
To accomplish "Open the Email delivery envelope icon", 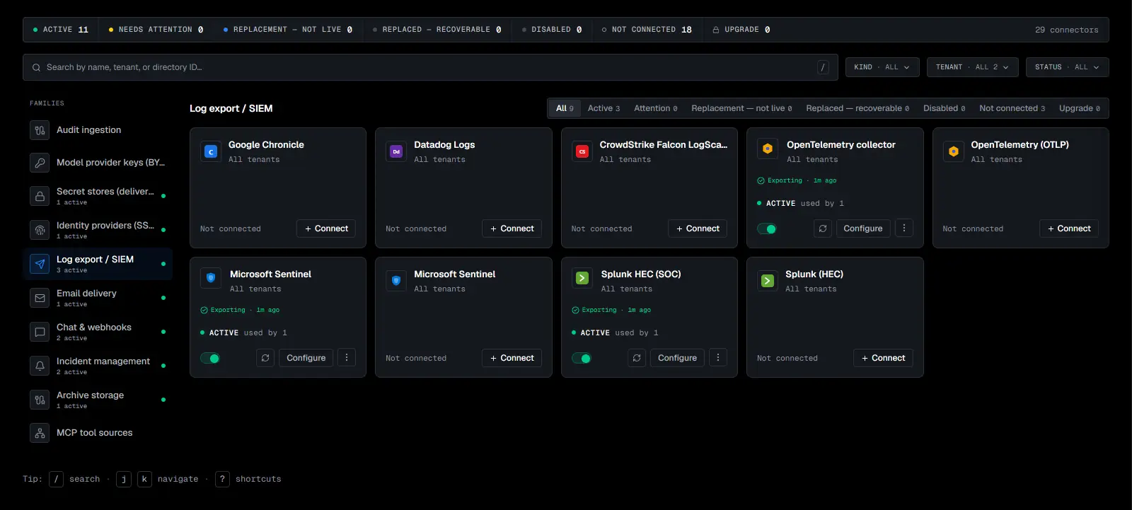I will coord(40,298).
